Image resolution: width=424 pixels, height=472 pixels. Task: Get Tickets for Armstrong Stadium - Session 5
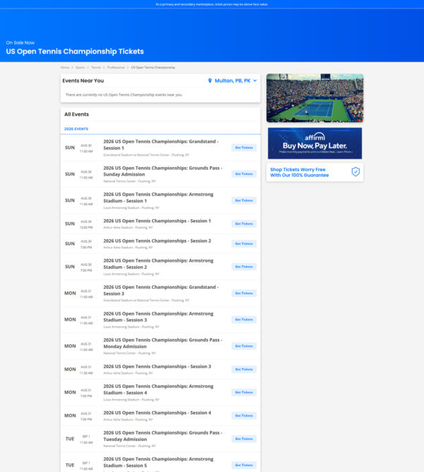(244, 465)
